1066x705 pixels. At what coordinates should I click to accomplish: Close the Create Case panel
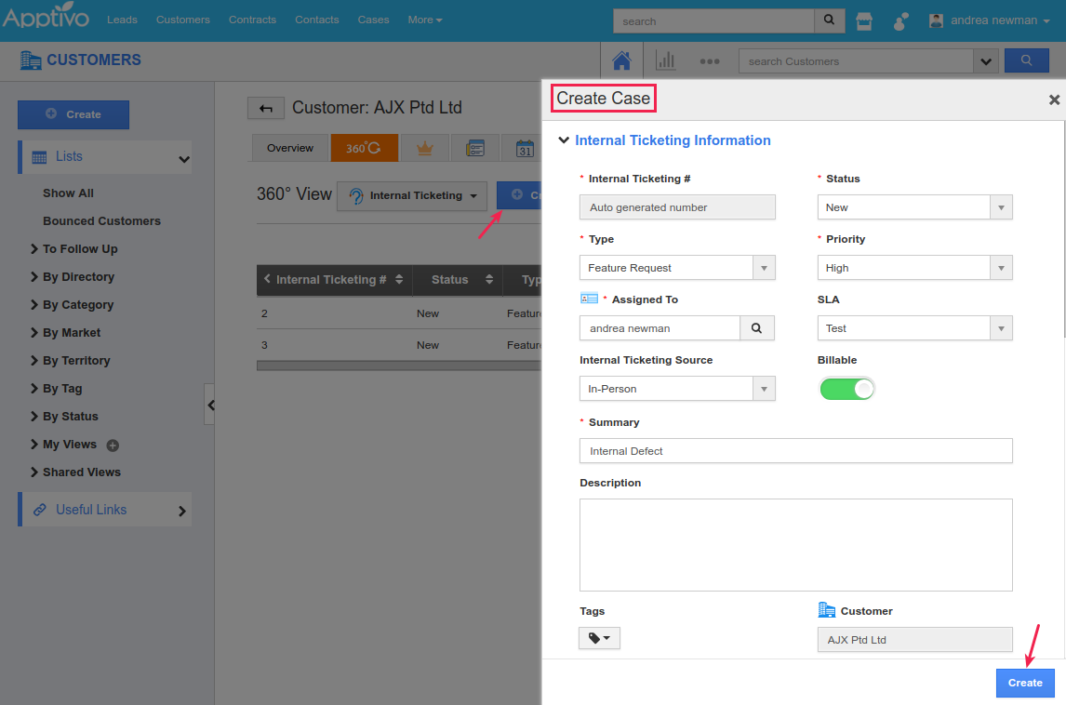click(x=1054, y=100)
